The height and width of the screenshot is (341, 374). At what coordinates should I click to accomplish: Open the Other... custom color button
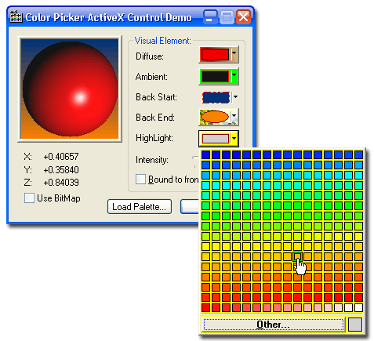click(x=273, y=325)
